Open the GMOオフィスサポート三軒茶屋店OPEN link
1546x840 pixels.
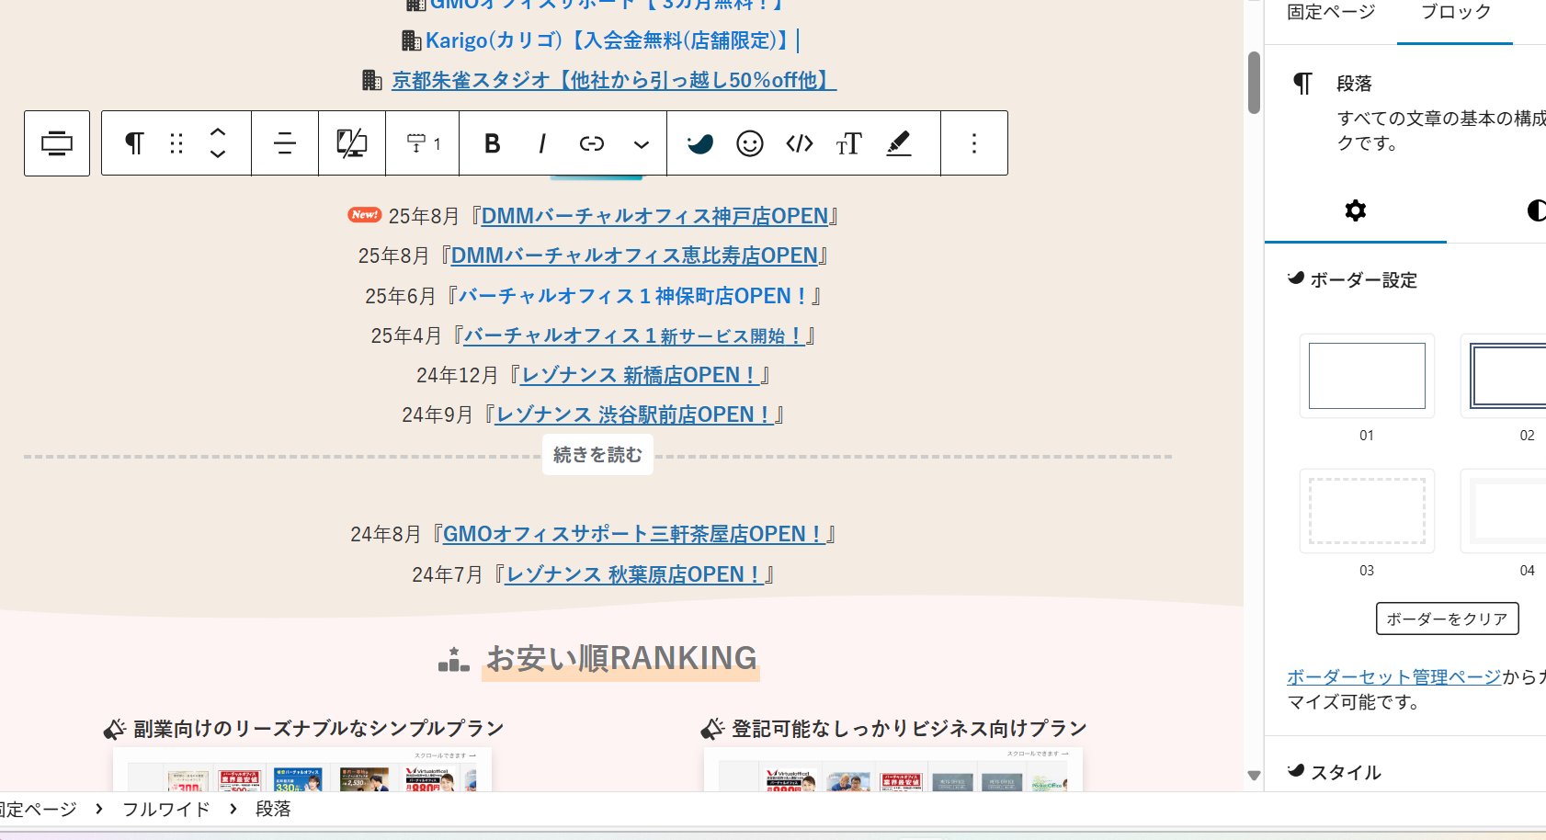(634, 534)
